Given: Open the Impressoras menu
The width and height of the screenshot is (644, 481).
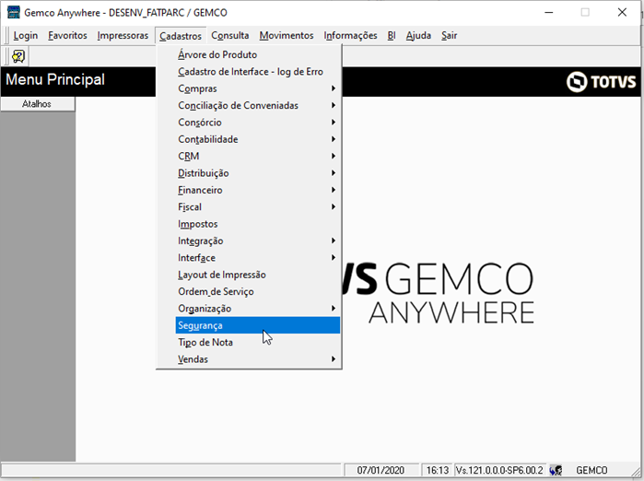Looking at the screenshot, I should click(x=123, y=36).
